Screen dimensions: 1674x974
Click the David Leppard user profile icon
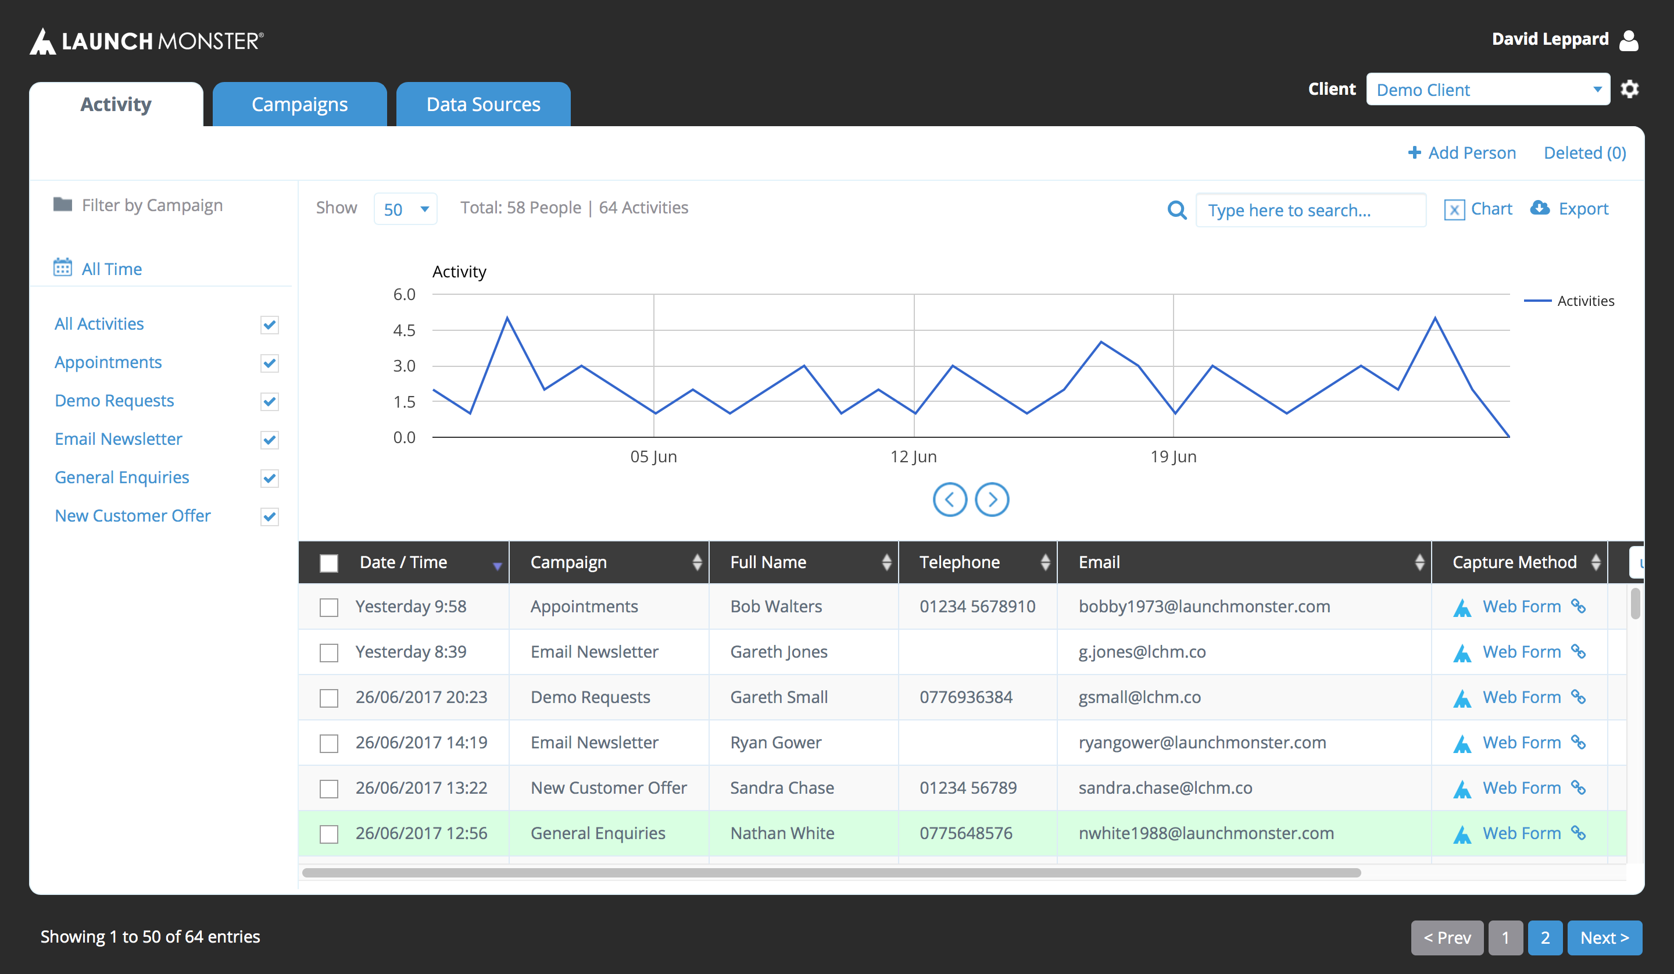click(x=1628, y=40)
